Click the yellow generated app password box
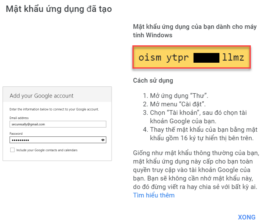 (x=191, y=58)
